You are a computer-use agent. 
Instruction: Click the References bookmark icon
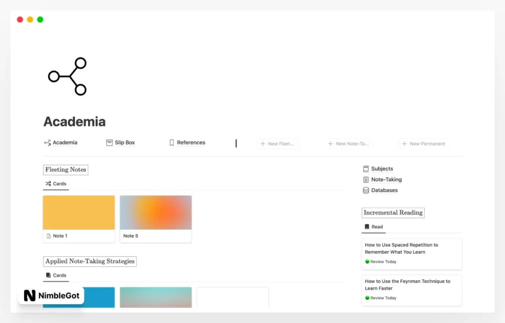click(x=172, y=143)
